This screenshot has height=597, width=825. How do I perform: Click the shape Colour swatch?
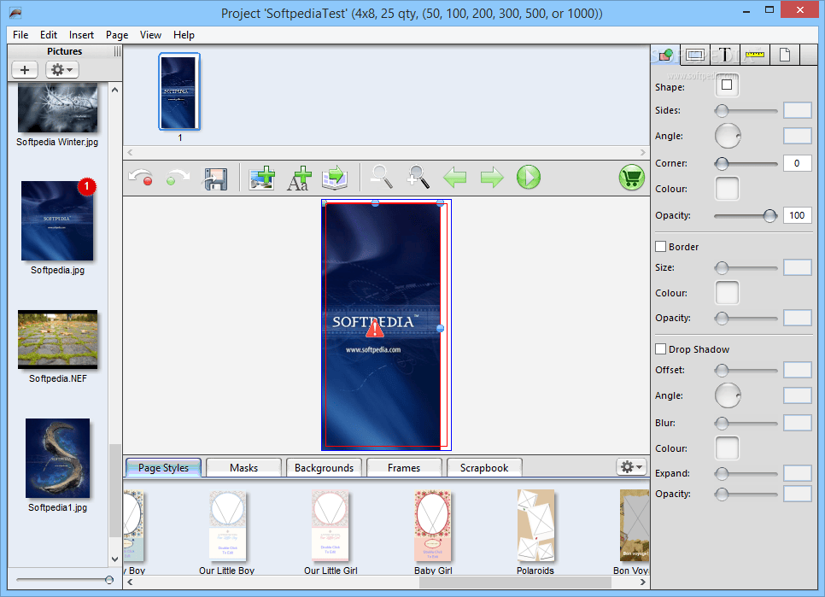tap(727, 188)
